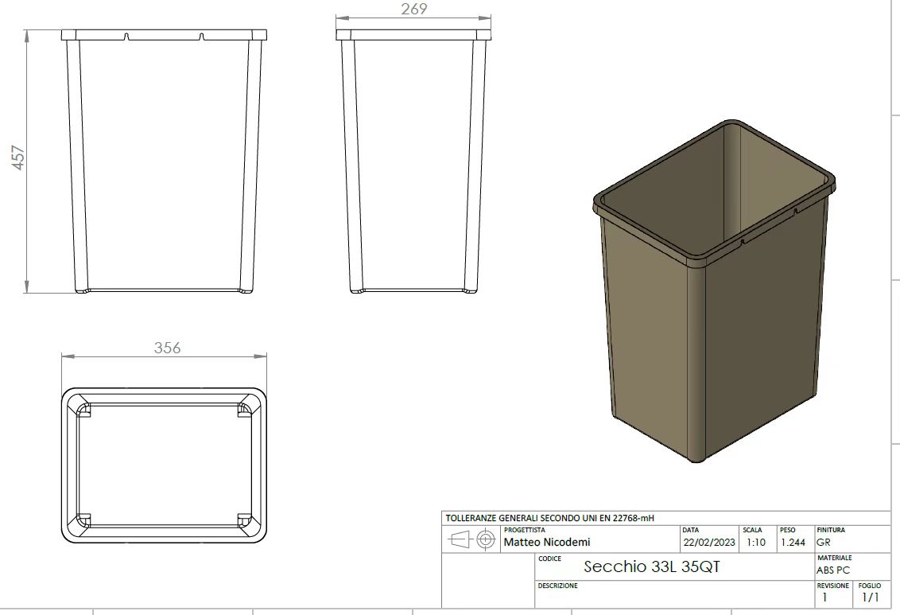Click the designer name Matteo Nicodemi
This screenshot has height=615, width=900.
coord(547,543)
